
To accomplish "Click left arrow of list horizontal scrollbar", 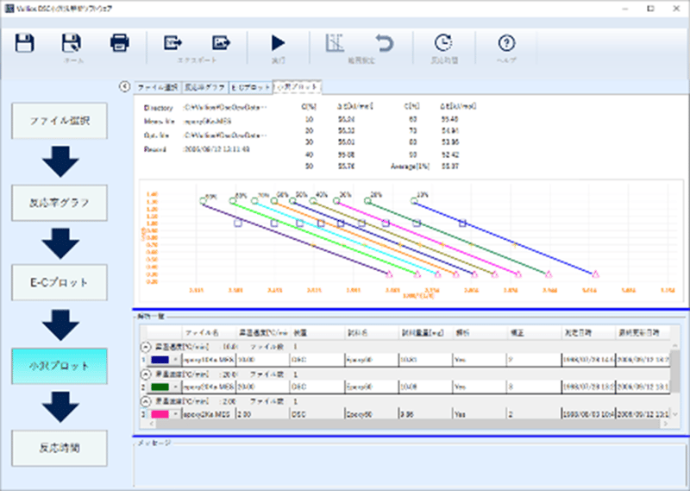I will pos(152,424).
